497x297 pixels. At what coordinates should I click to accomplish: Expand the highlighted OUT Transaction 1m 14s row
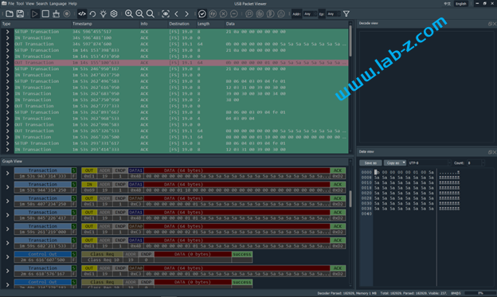(x=7, y=63)
